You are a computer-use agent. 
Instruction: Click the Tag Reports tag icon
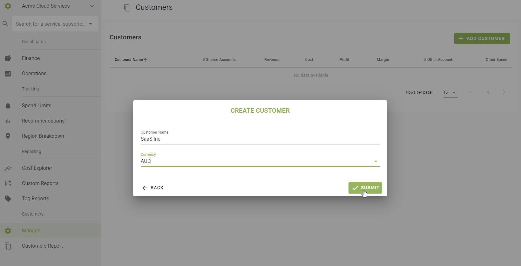[8, 199]
